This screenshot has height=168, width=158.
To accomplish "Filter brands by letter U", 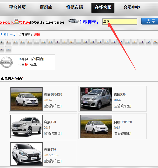I will tap(142, 42).
